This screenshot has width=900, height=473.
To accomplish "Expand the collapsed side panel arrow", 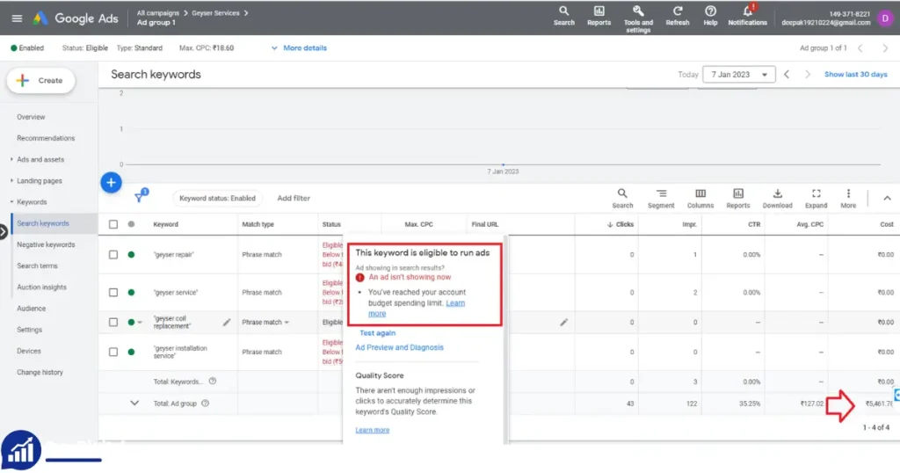I will 4,231.
